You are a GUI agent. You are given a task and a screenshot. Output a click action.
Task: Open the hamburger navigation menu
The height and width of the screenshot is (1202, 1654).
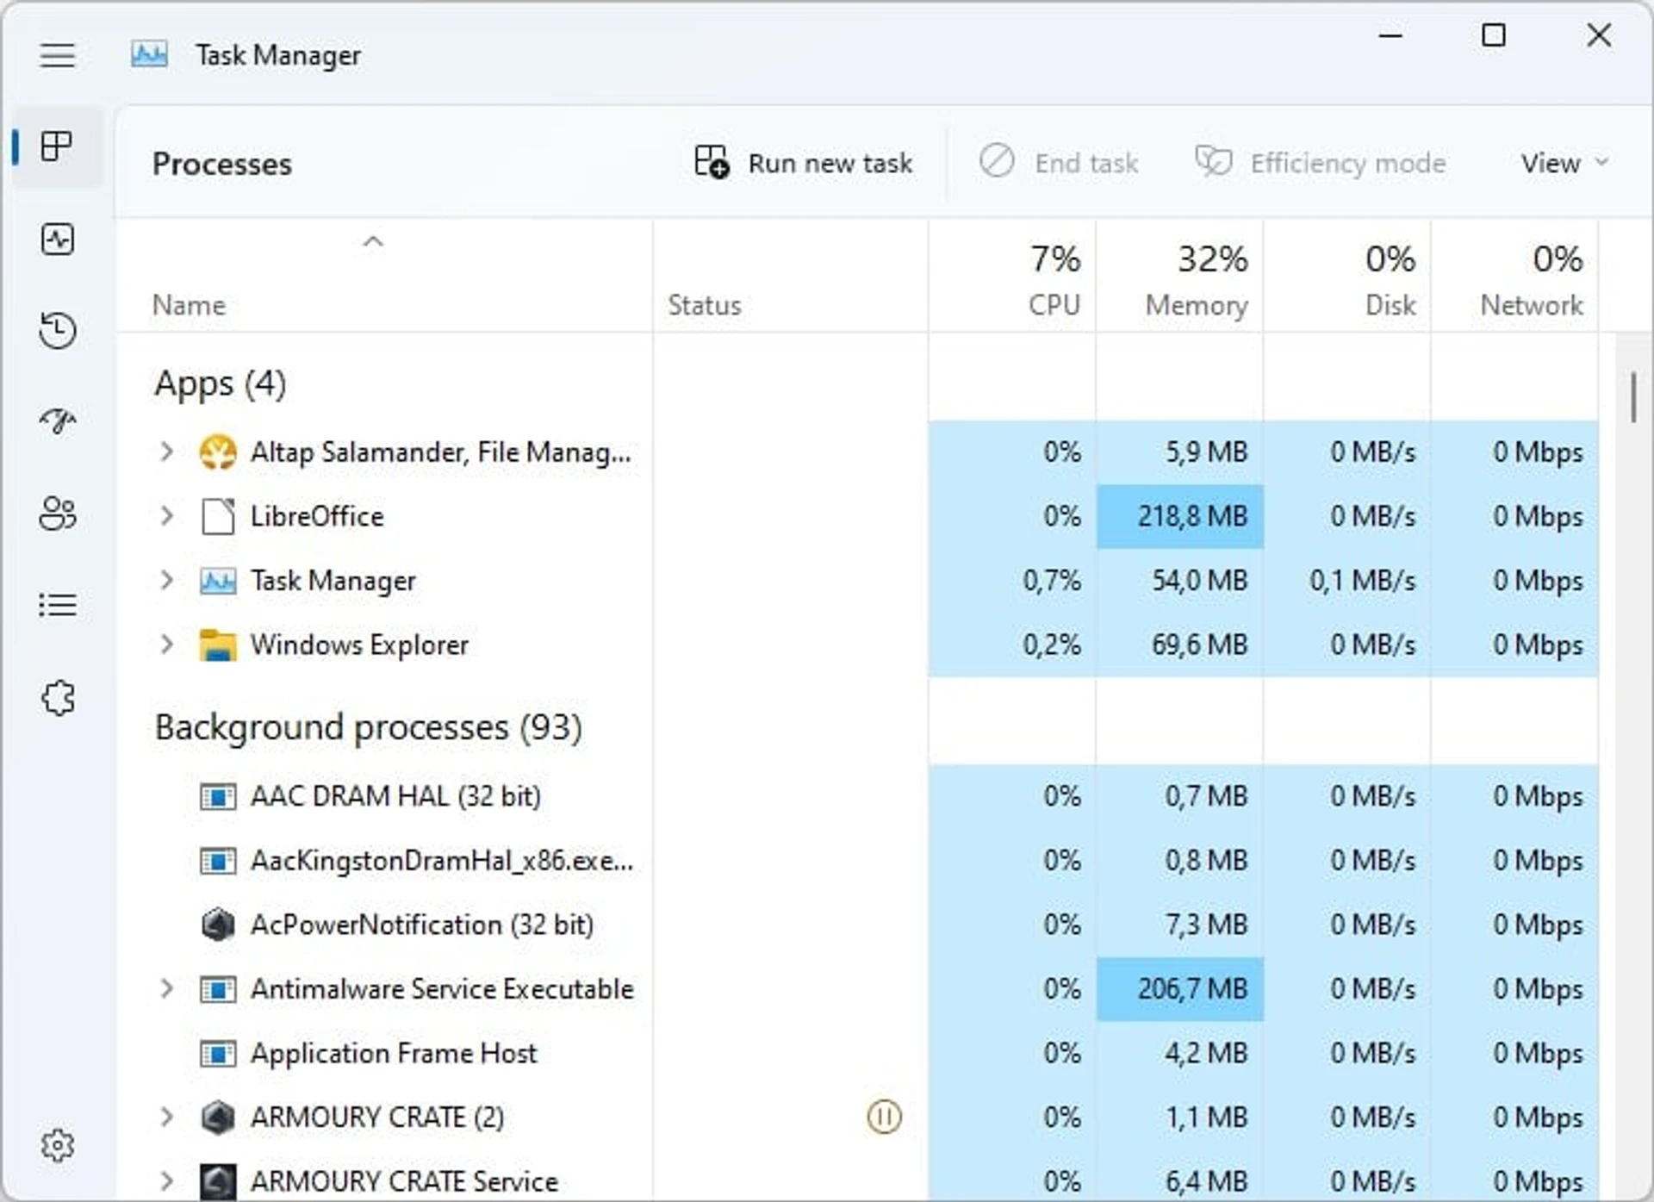click(57, 56)
